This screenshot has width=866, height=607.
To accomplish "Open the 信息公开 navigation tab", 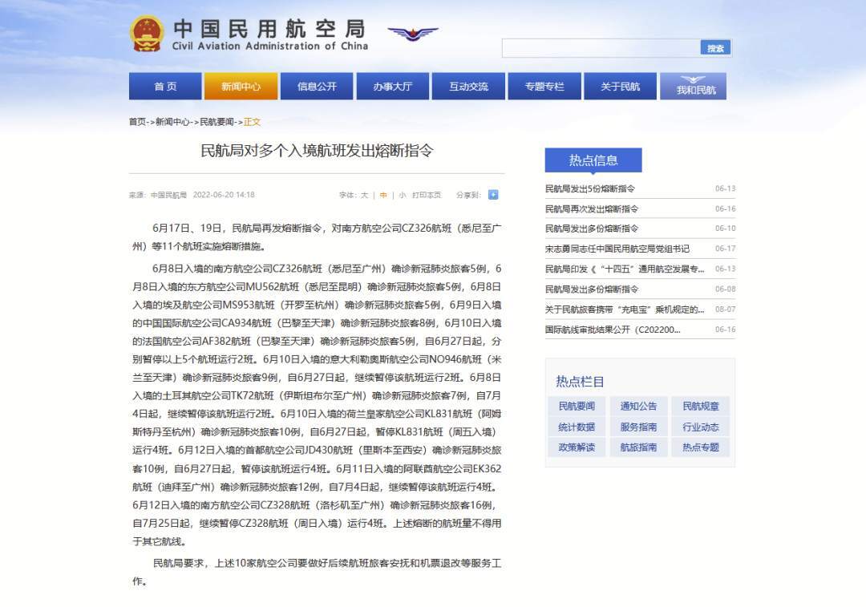I will tap(317, 87).
